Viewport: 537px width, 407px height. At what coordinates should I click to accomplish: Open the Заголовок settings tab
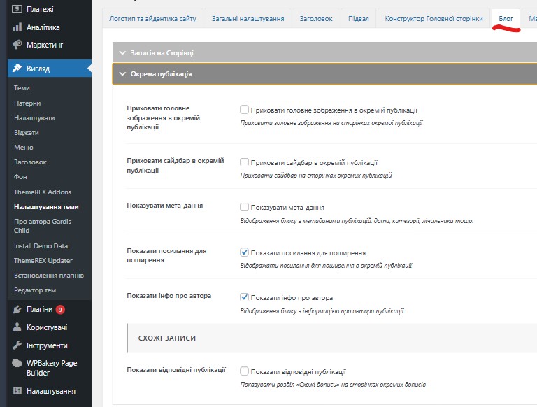coord(316,18)
